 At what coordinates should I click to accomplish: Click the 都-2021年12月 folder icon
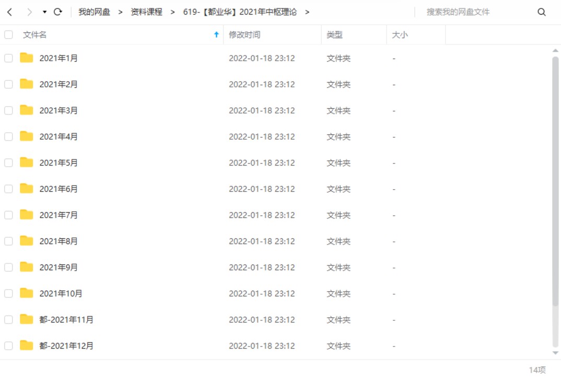click(x=27, y=346)
